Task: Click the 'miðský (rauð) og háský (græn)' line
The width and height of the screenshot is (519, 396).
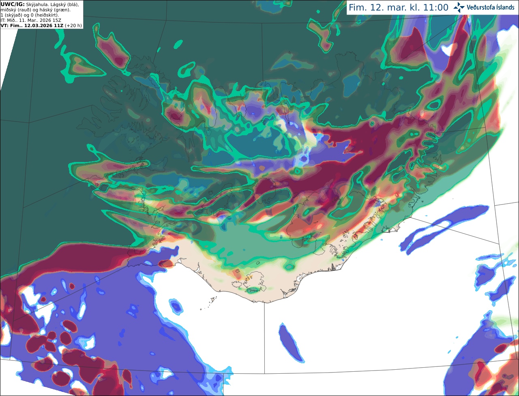Action: coord(35,10)
